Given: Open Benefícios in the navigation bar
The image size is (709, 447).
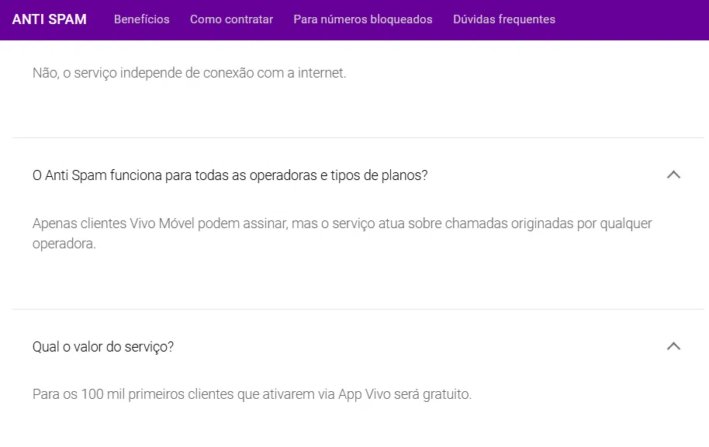Looking at the screenshot, I should 141,19.
